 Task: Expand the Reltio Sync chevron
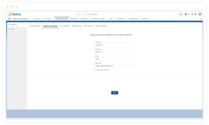[90, 19]
